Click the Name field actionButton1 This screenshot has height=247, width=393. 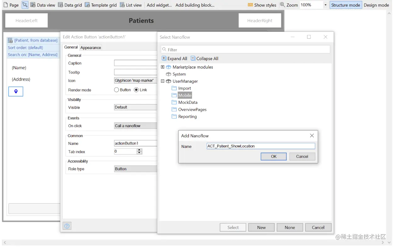tap(136, 143)
